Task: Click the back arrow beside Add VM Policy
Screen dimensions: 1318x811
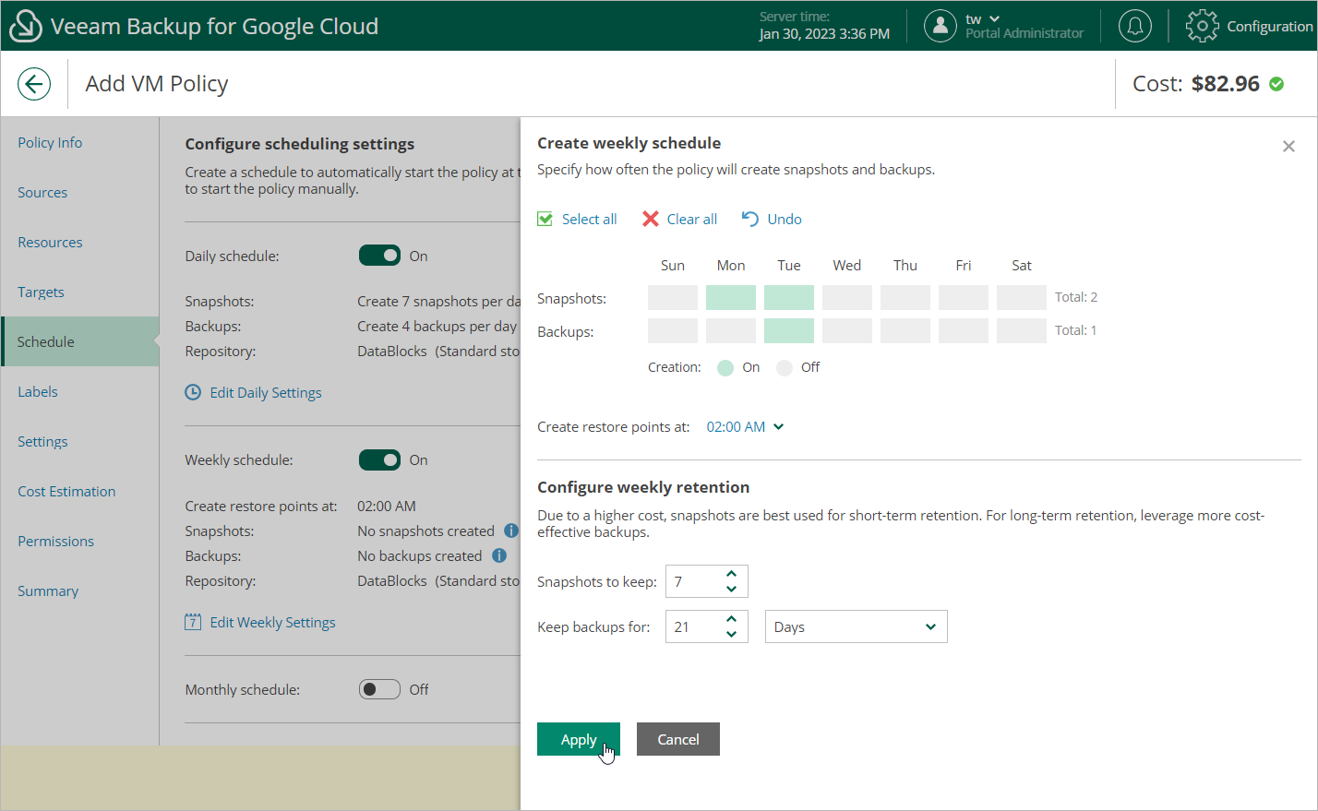Action: [34, 84]
